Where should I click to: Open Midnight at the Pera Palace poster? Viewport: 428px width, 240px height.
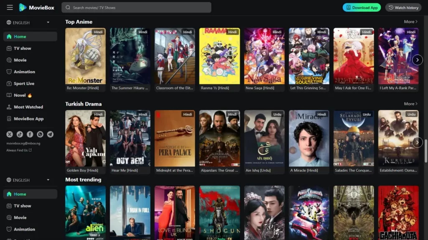(x=175, y=138)
